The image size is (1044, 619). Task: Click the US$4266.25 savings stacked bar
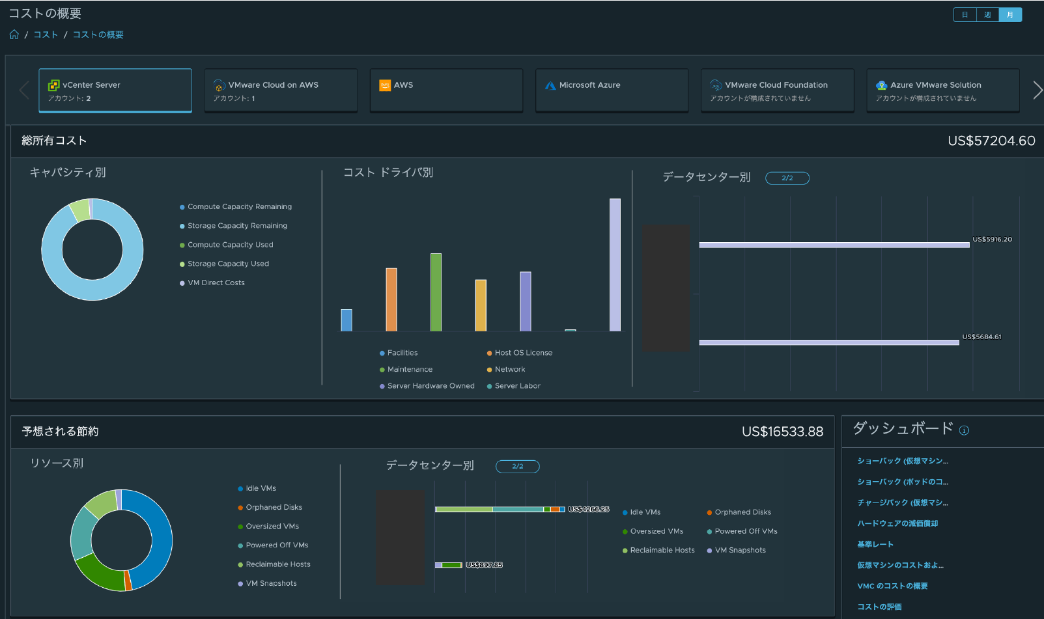tap(500, 509)
